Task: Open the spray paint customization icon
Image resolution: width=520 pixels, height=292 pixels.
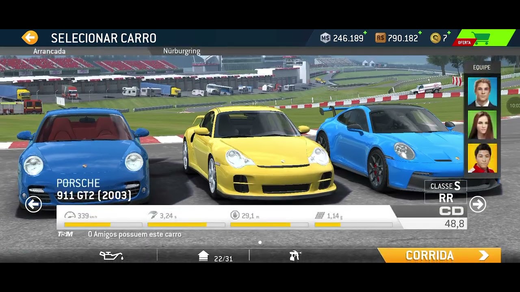Action: tap(295, 255)
